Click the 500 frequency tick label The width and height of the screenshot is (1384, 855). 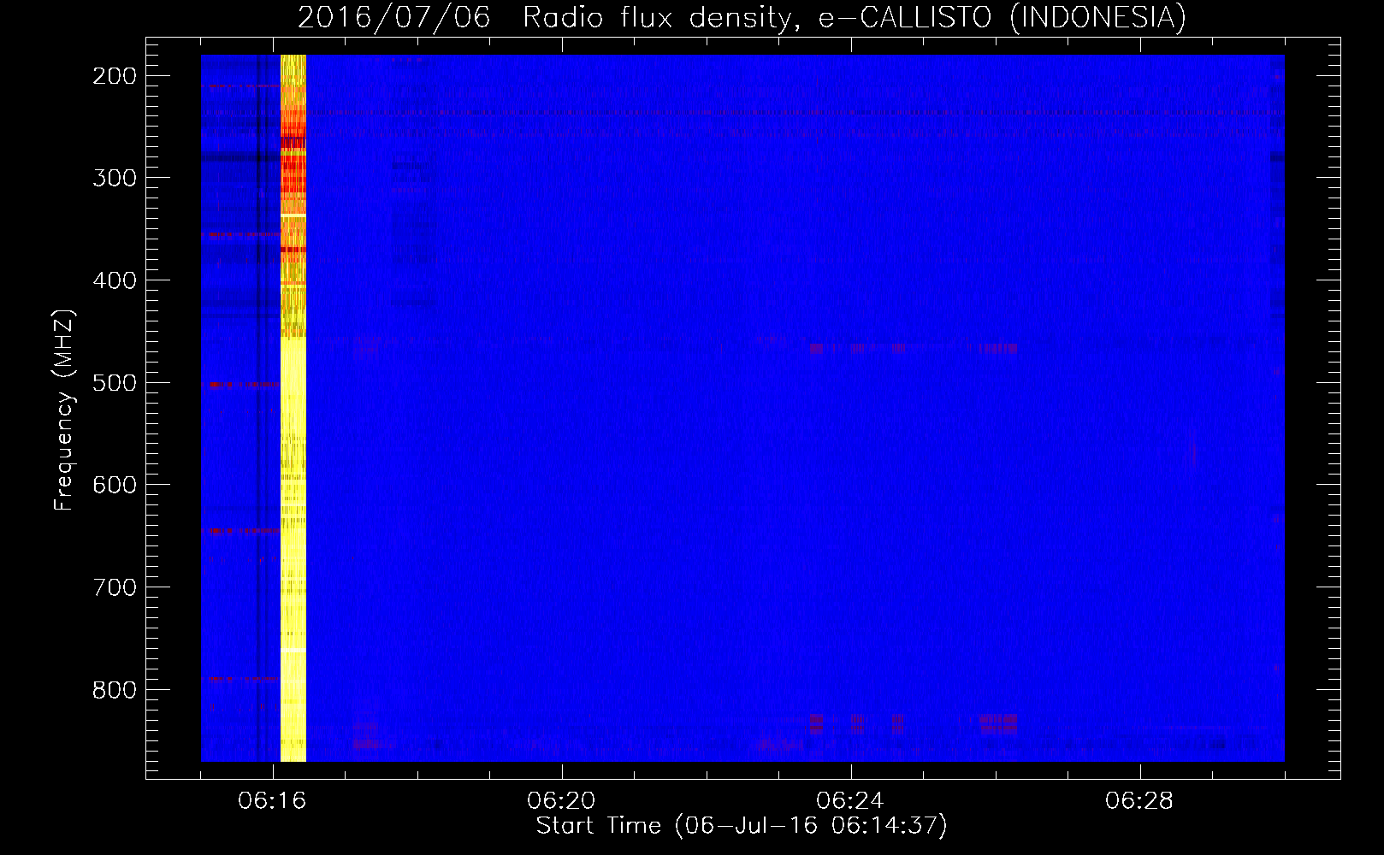(115, 383)
